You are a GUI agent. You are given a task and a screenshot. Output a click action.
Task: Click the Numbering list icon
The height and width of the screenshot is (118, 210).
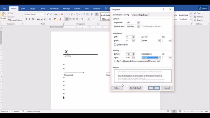[x=72, y=14]
